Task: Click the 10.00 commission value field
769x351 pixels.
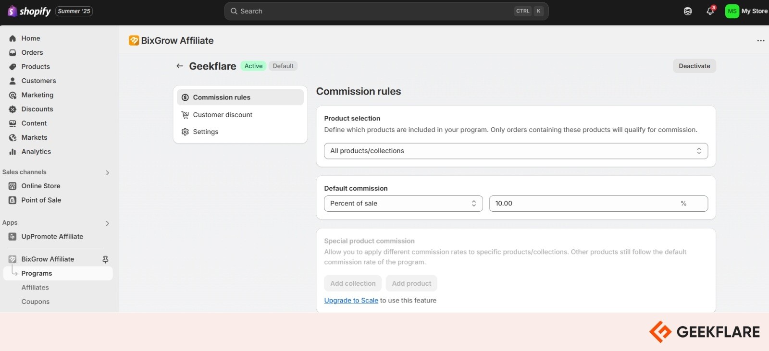Action: (x=598, y=204)
